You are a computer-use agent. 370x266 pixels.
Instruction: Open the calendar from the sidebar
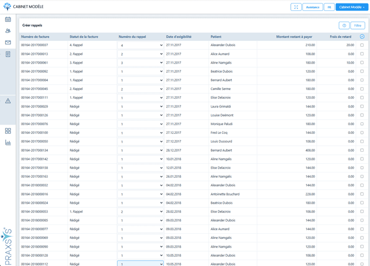(8, 20)
